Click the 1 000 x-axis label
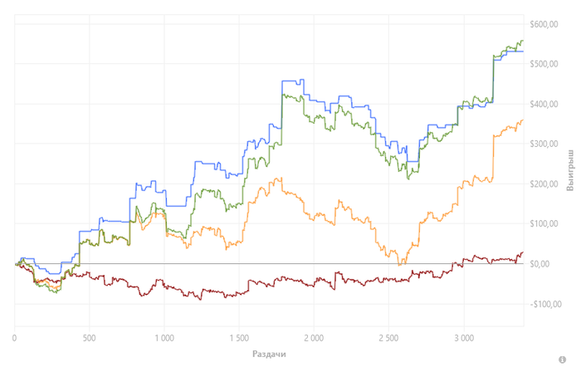Image resolution: width=581 pixels, height=367 pixels. point(164,338)
